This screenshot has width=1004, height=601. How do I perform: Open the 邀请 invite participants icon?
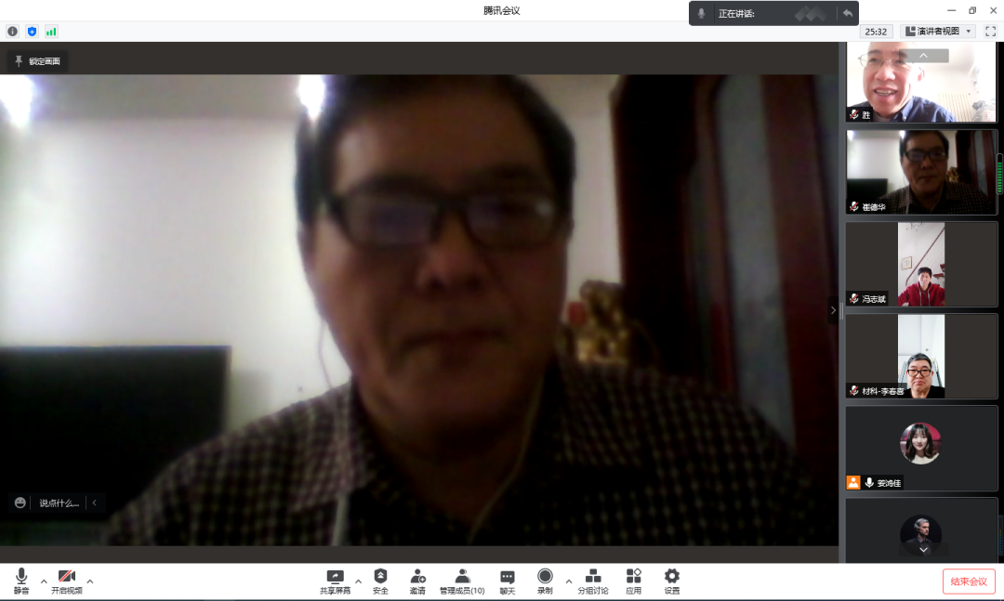pyautogui.click(x=417, y=581)
